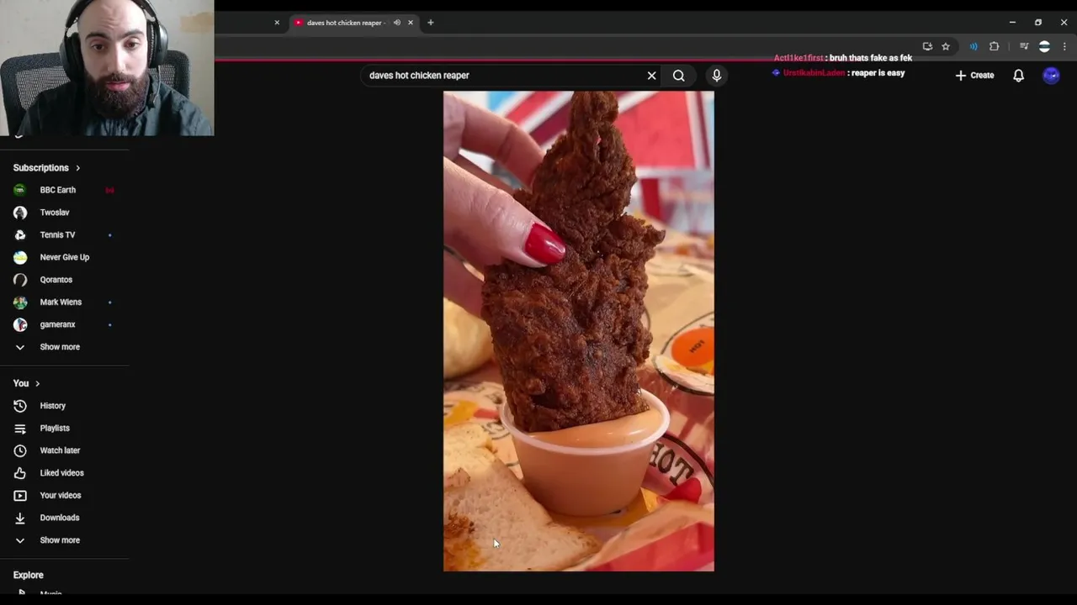This screenshot has height=605, width=1077.
Task: Open the Never Give Up channel
Action: pos(64,257)
